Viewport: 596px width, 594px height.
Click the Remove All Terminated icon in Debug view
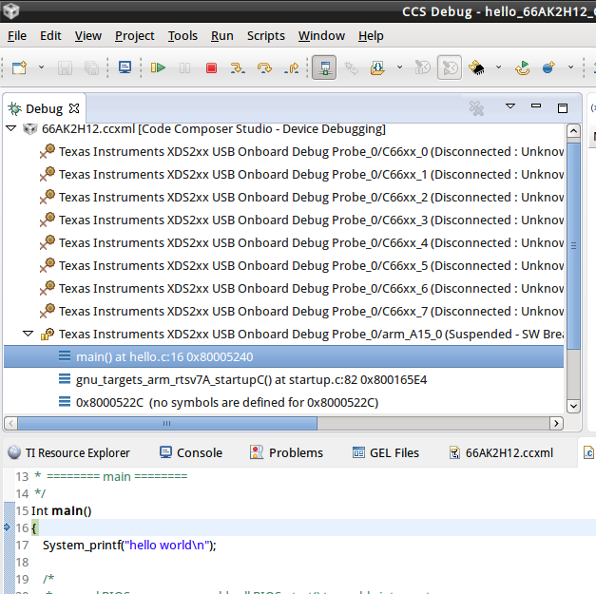[x=476, y=108]
